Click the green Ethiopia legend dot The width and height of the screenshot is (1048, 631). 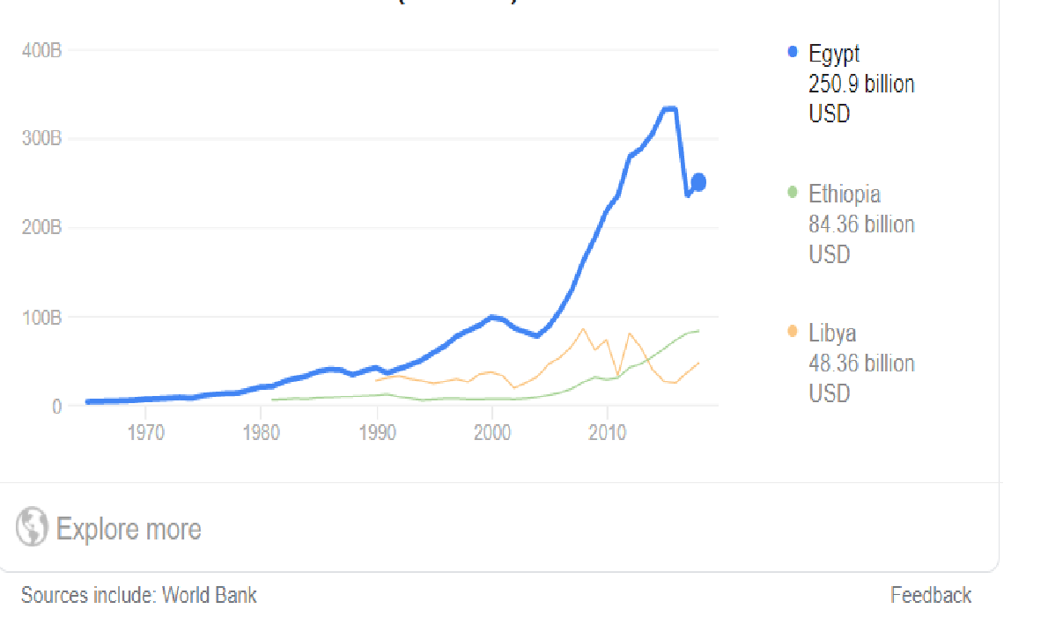[793, 193]
